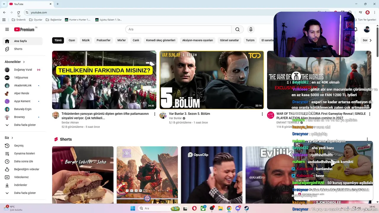Open Var Bunlar channel avatar
Screen dimensions: 379x213
[x=163, y=115]
